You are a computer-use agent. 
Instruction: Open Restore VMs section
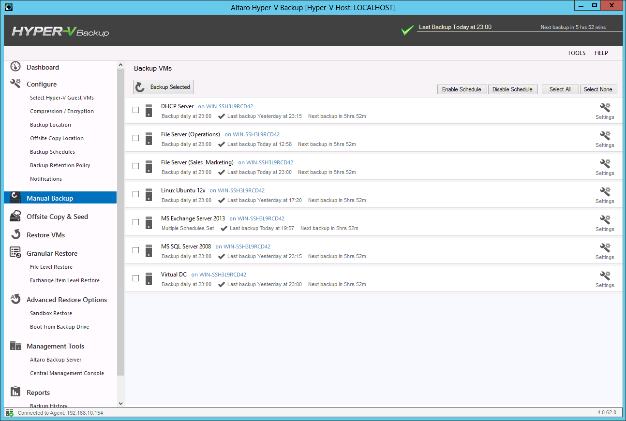point(45,235)
